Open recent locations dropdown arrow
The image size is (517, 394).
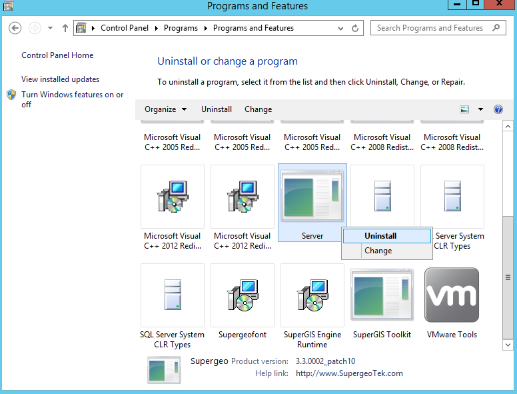point(50,28)
